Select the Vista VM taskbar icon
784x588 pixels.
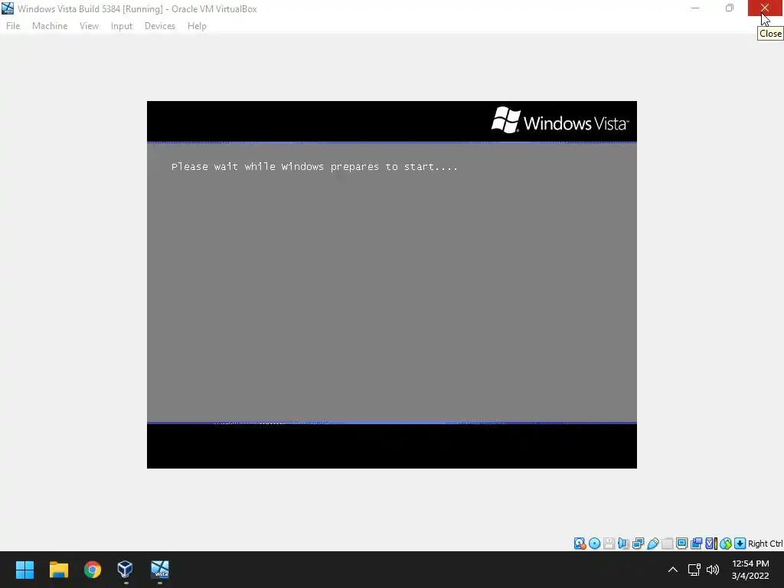coord(160,570)
